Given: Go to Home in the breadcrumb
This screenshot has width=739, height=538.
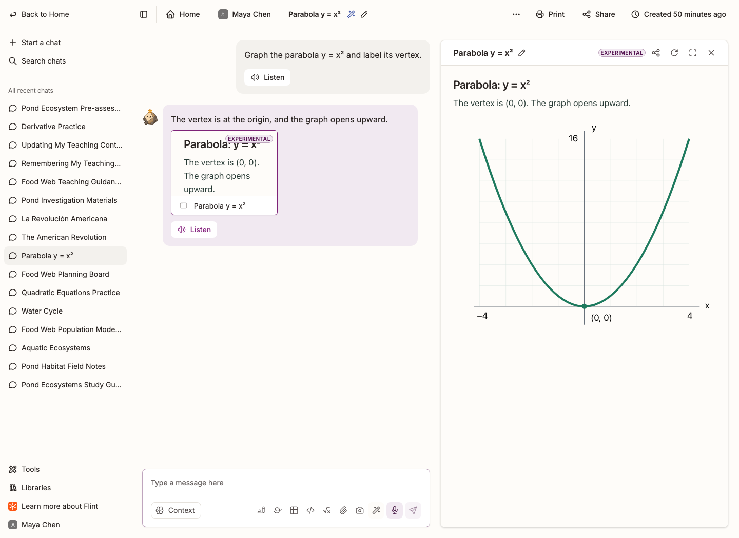Looking at the screenshot, I should [x=183, y=14].
